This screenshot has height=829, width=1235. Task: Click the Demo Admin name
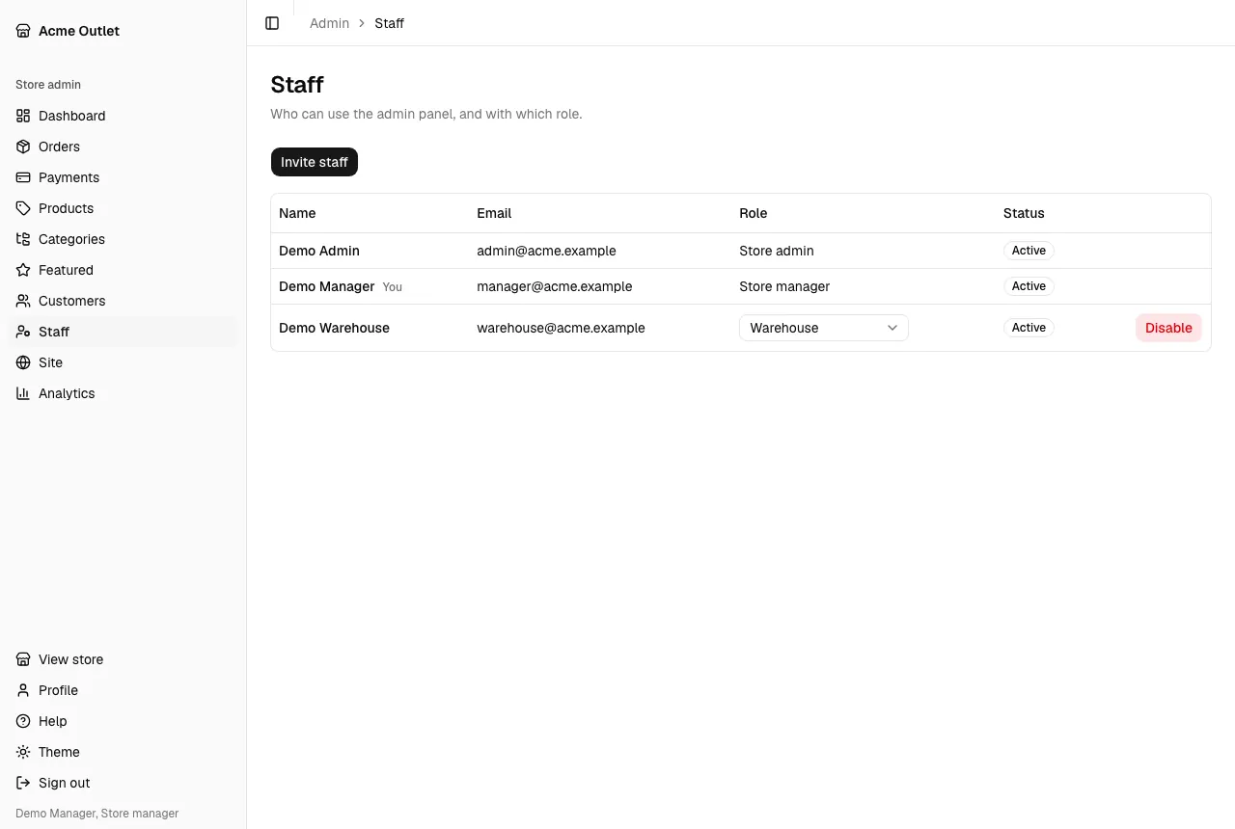point(319,251)
